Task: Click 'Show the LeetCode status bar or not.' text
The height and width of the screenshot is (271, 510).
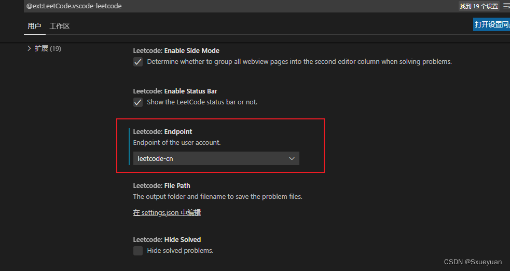Action: tap(202, 102)
